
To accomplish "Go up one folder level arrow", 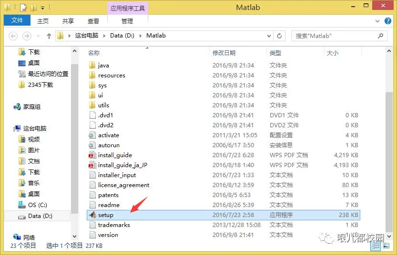I will pyautogui.click(x=49, y=36).
